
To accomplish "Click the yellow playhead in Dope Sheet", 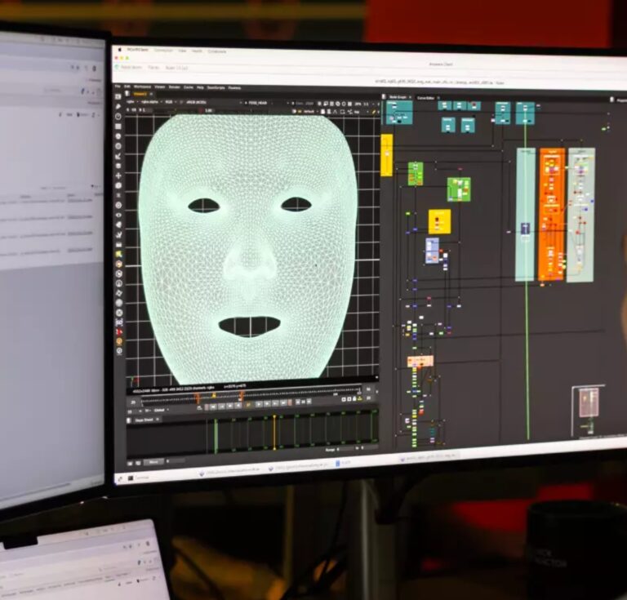I will pyautogui.click(x=274, y=433).
